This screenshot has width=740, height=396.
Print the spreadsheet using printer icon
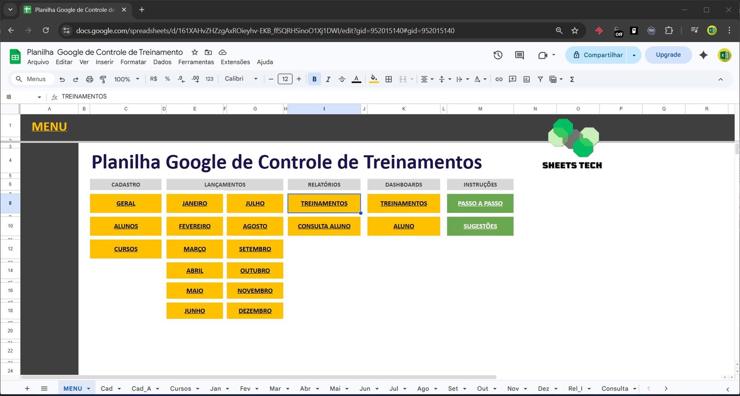[x=89, y=79]
